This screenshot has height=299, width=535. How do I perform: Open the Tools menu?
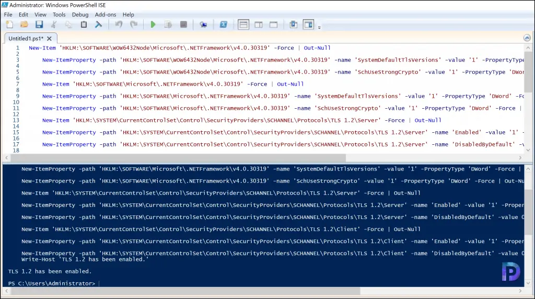click(x=59, y=15)
